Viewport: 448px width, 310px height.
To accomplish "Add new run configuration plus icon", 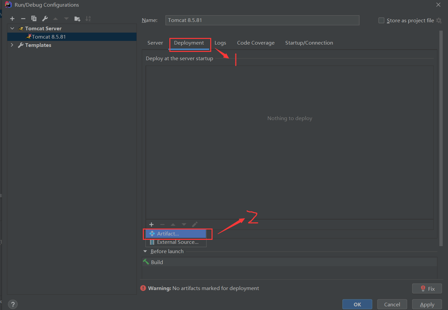I will coord(12,19).
